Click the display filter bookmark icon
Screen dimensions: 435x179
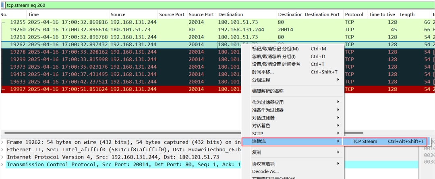2,5
